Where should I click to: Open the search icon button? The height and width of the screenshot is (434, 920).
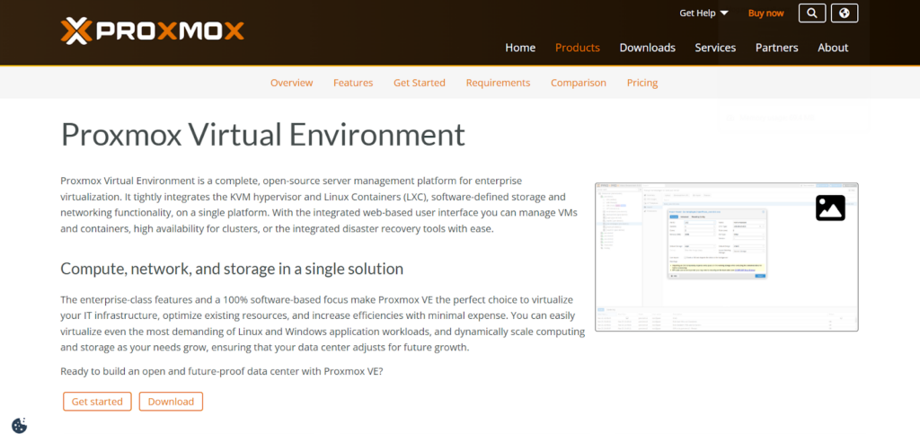(812, 13)
